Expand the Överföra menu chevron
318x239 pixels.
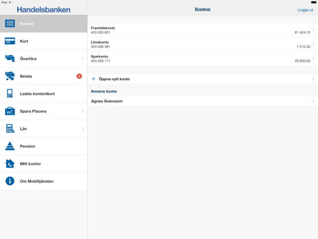[83, 58]
